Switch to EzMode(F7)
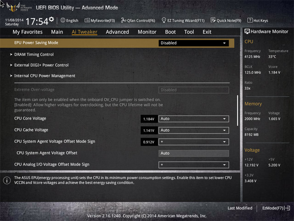294x221 pixels. pyautogui.click(x=276, y=208)
